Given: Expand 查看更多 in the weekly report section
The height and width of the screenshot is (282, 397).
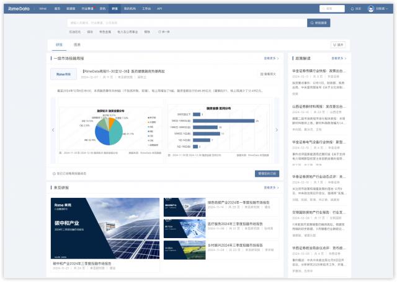Looking at the screenshot, I should [x=270, y=58].
